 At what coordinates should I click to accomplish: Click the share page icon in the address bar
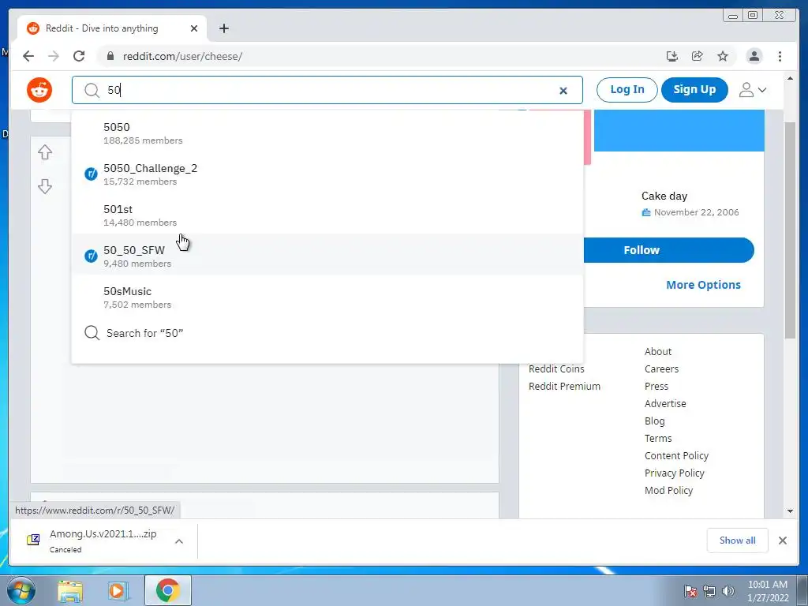point(698,56)
